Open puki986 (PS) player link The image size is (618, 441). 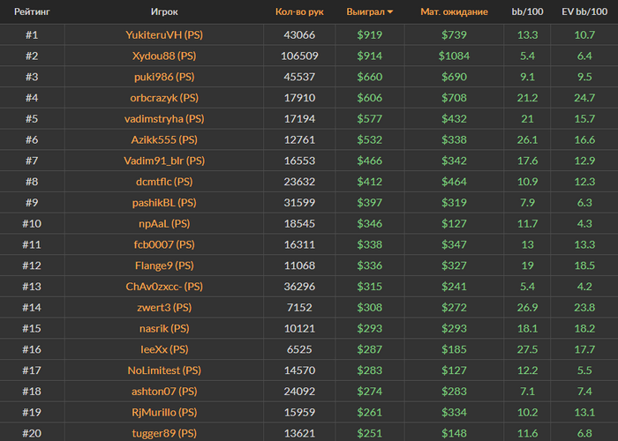pyautogui.click(x=164, y=77)
